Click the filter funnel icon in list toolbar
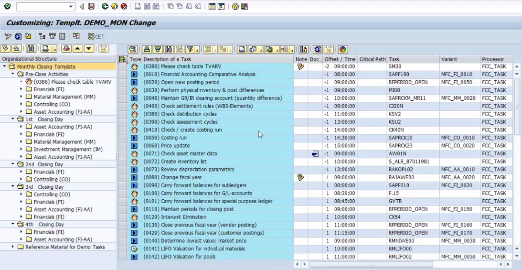 tap(191, 49)
